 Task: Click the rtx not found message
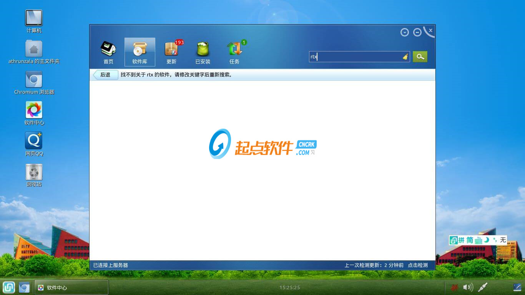(177, 75)
